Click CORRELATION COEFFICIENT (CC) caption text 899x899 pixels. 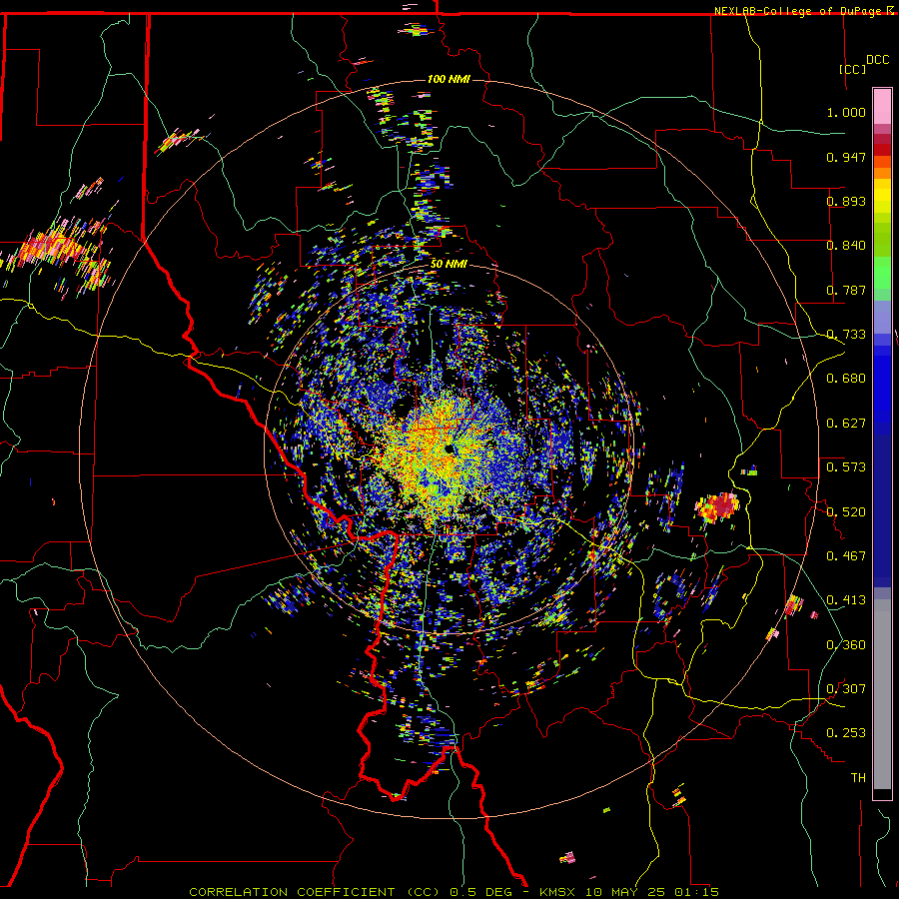pos(314,892)
